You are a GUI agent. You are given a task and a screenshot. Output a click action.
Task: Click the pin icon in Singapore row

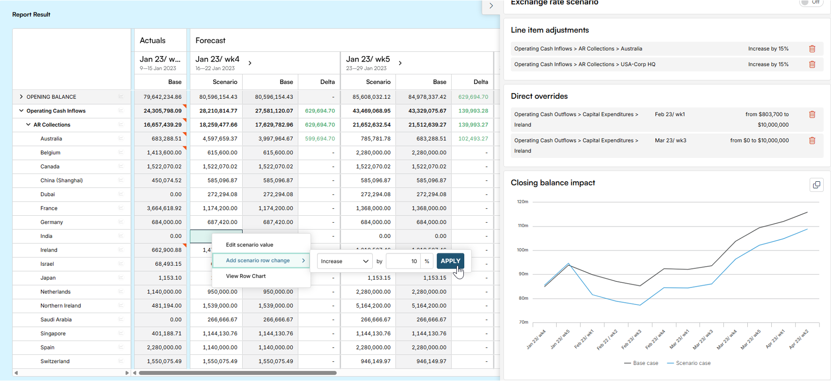(121, 333)
